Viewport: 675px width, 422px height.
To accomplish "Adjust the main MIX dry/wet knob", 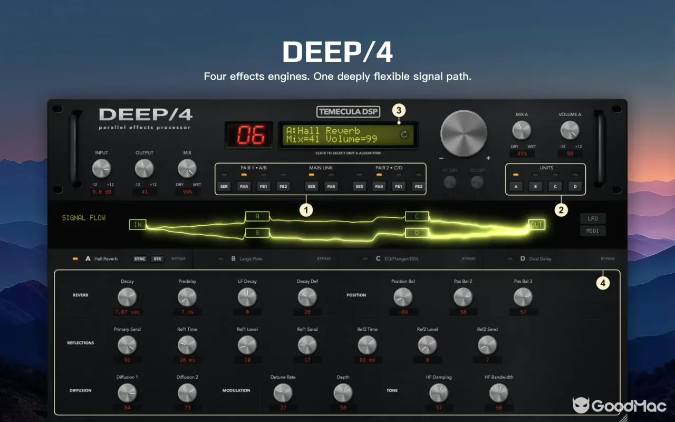I will (x=187, y=169).
